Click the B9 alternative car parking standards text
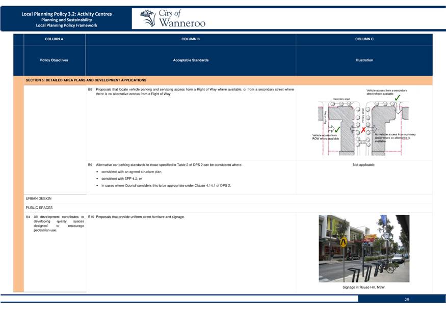446x315 pixels. click(x=165, y=165)
